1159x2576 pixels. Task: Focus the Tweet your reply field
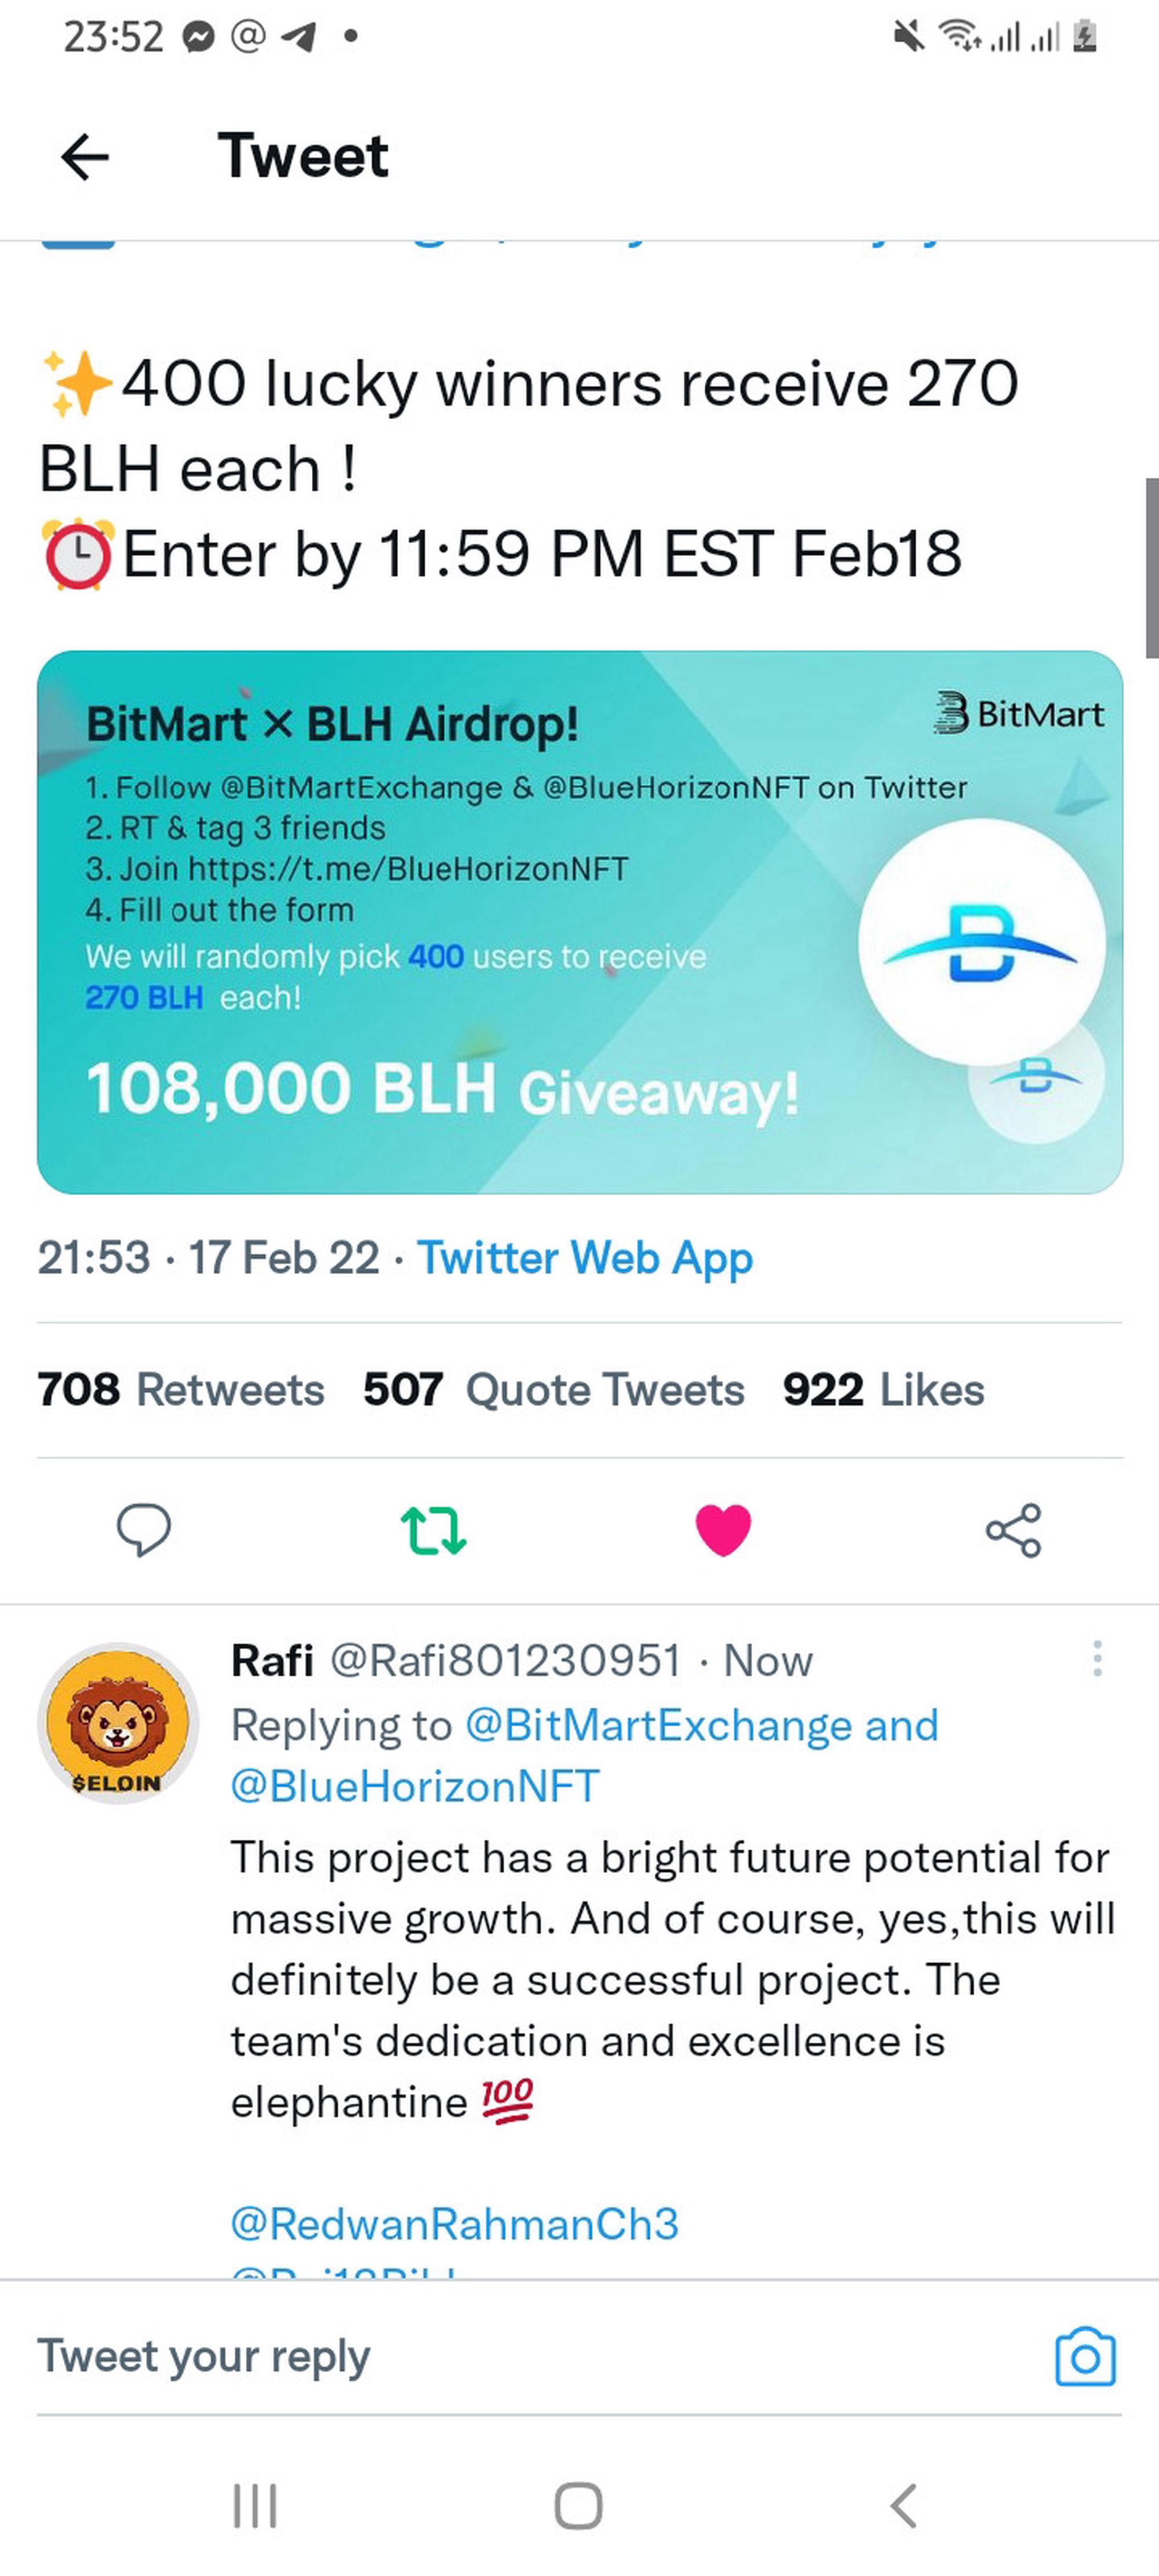click(x=500, y=2356)
